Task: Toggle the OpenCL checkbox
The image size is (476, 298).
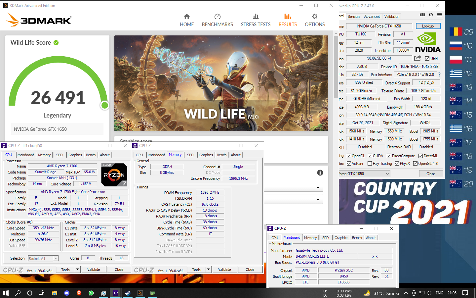Action: click(x=349, y=156)
